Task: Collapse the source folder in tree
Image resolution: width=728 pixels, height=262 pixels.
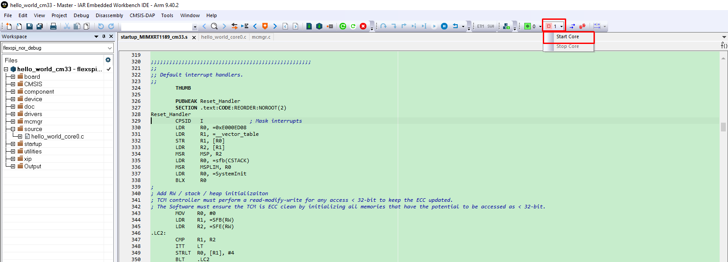Action: [13, 129]
